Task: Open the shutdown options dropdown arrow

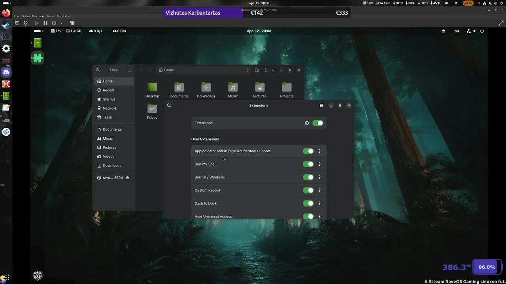Action: (x=62, y=23)
